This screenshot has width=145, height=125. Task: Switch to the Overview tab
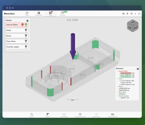pyautogui.click(x=62, y=13)
